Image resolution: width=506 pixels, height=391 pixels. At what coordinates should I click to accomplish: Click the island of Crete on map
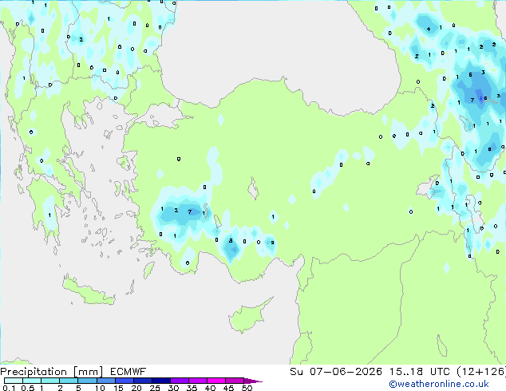click(89, 291)
